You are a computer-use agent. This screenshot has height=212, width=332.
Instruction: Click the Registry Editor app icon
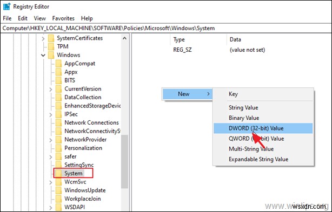coord(6,6)
